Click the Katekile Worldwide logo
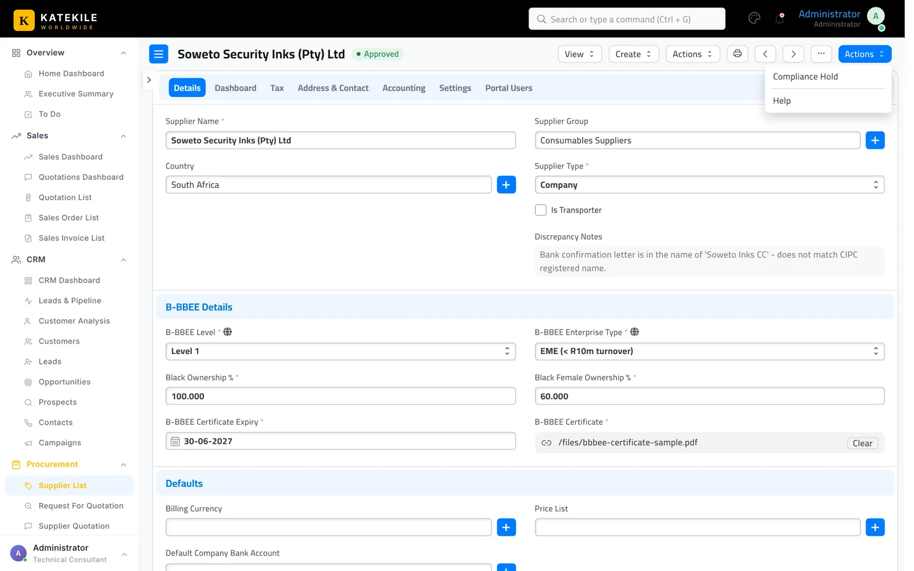 (55, 20)
